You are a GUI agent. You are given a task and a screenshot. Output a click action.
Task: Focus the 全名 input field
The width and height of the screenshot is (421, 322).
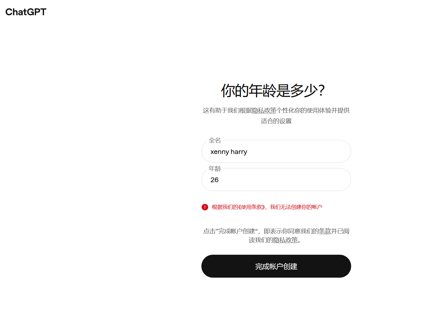tap(276, 151)
